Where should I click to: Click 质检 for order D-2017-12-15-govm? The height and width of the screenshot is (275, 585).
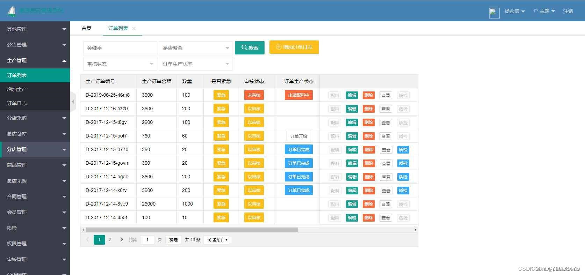[x=403, y=163]
